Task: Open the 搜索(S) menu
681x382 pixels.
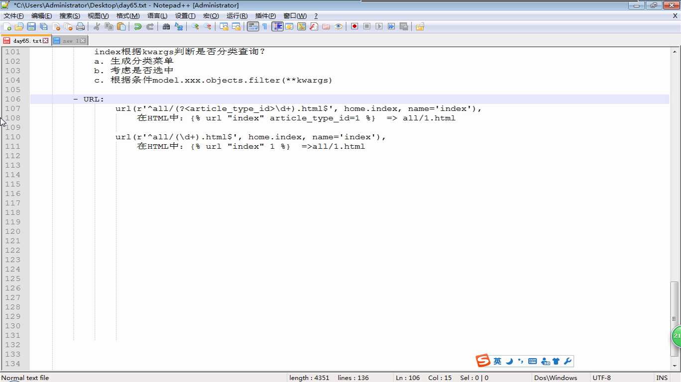Action: point(70,16)
